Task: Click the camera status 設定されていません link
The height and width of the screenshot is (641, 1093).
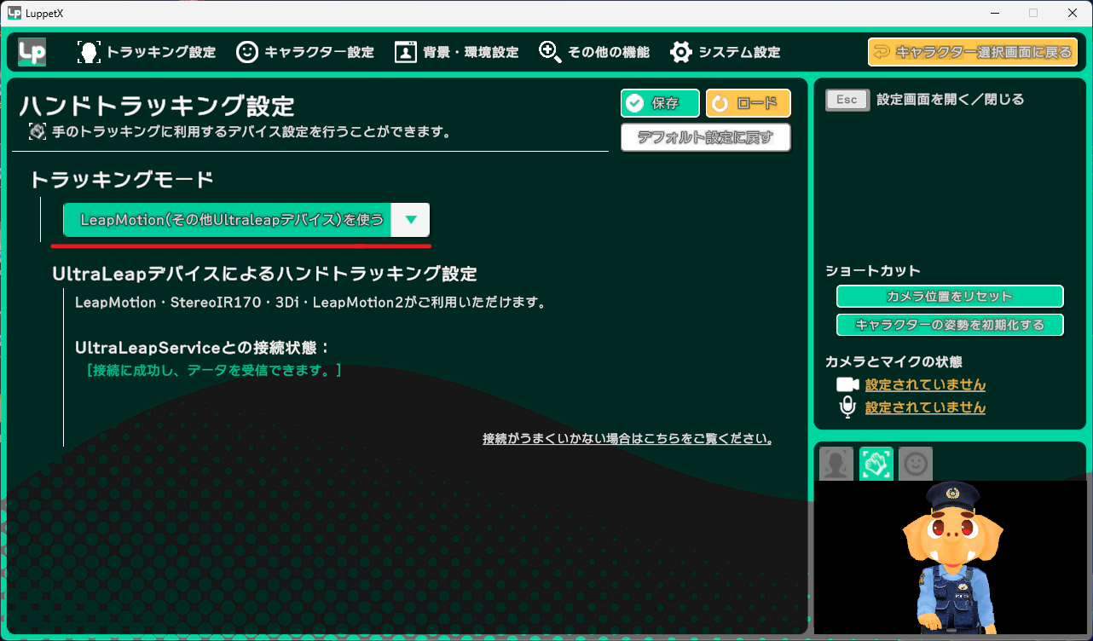Action: point(925,384)
